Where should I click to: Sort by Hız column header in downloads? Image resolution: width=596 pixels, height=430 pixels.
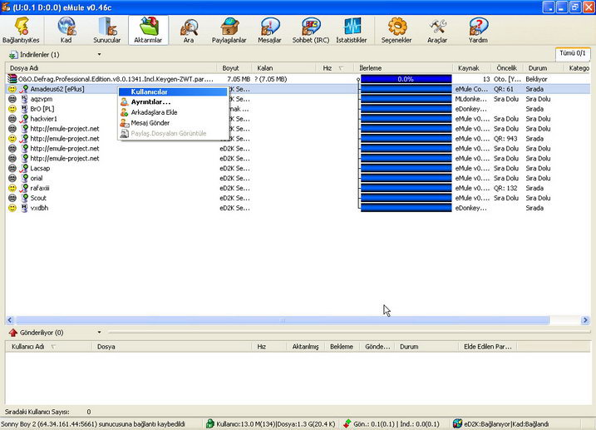pos(334,68)
